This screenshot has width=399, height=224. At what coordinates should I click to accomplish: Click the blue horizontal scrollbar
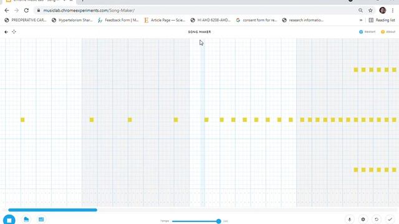[52, 210]
